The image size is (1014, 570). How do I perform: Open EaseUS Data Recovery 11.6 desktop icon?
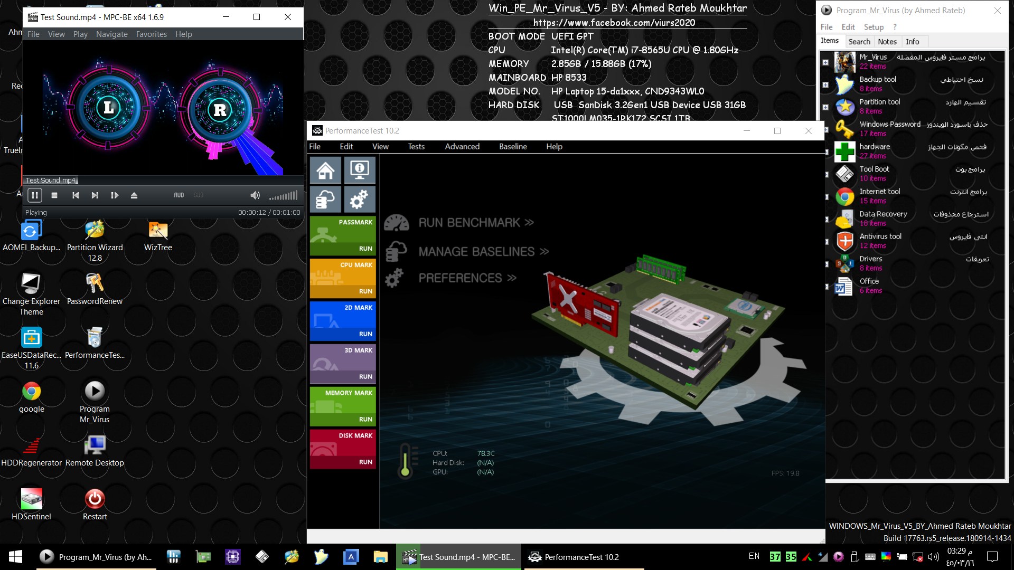[31, 349]
